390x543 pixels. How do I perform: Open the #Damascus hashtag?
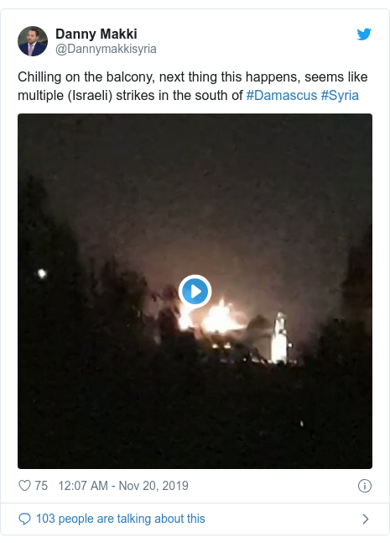(282, 95)
